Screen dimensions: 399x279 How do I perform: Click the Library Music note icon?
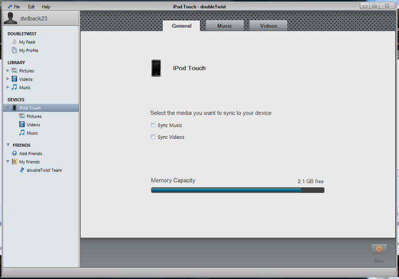click(x=14, y=87)
